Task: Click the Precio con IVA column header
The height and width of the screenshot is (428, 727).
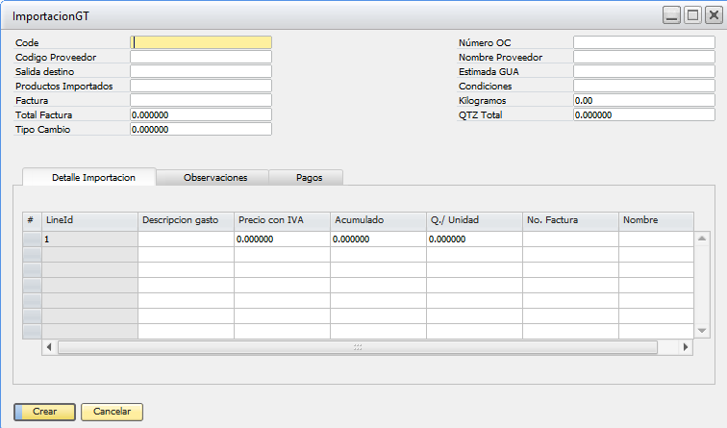Action: click(x=282, y=220)
